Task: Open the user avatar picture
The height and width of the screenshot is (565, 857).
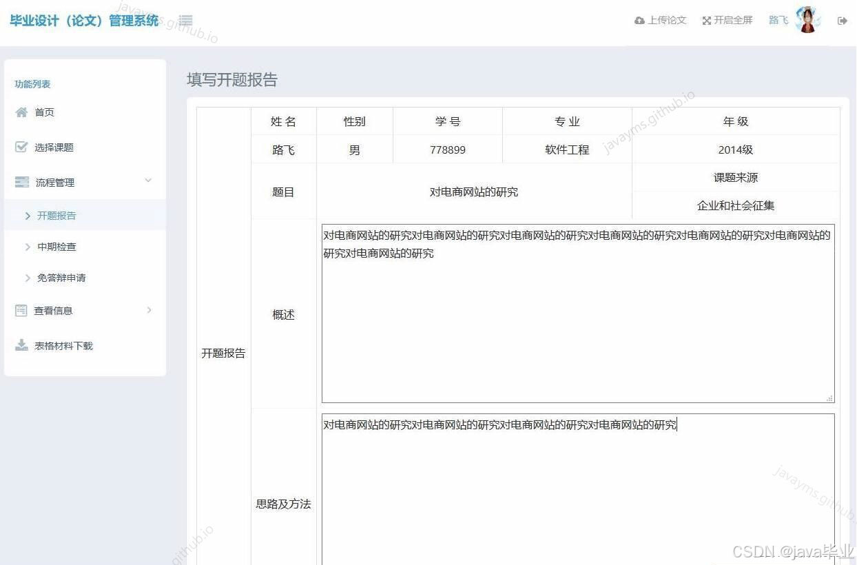Action: pyautogui.click(x=807, y=20)
